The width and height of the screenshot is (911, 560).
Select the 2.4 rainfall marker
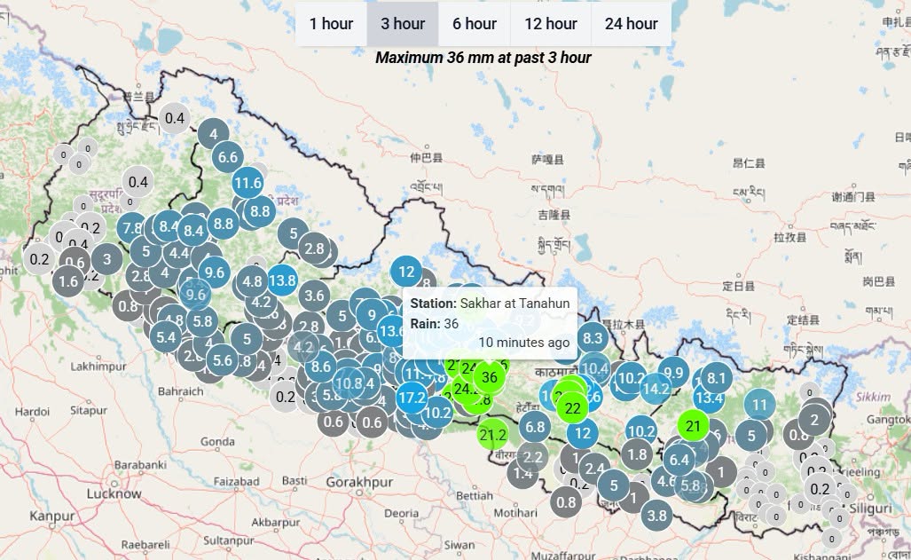click(594, 468)
